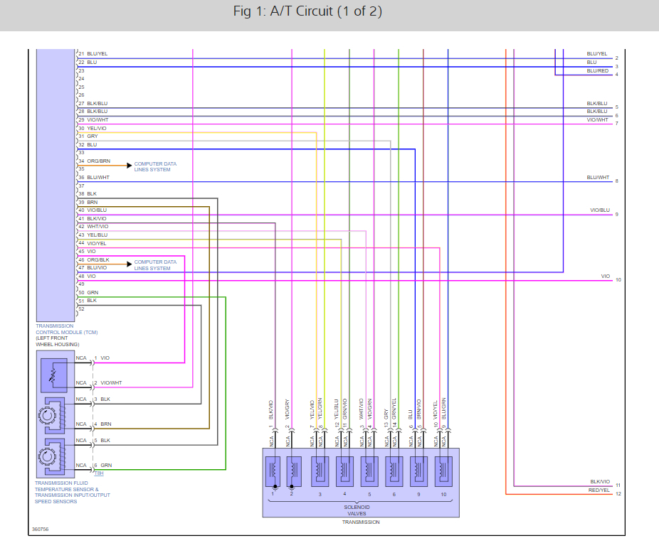The width and height of the screenshot is (659, 558).
Task: Click solenoid valve 2 coil symbol
Action: (294, 471)
